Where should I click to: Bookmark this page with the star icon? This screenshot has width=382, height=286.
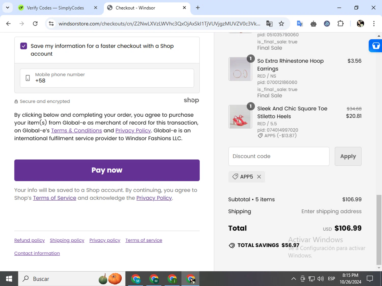(281, 24)
